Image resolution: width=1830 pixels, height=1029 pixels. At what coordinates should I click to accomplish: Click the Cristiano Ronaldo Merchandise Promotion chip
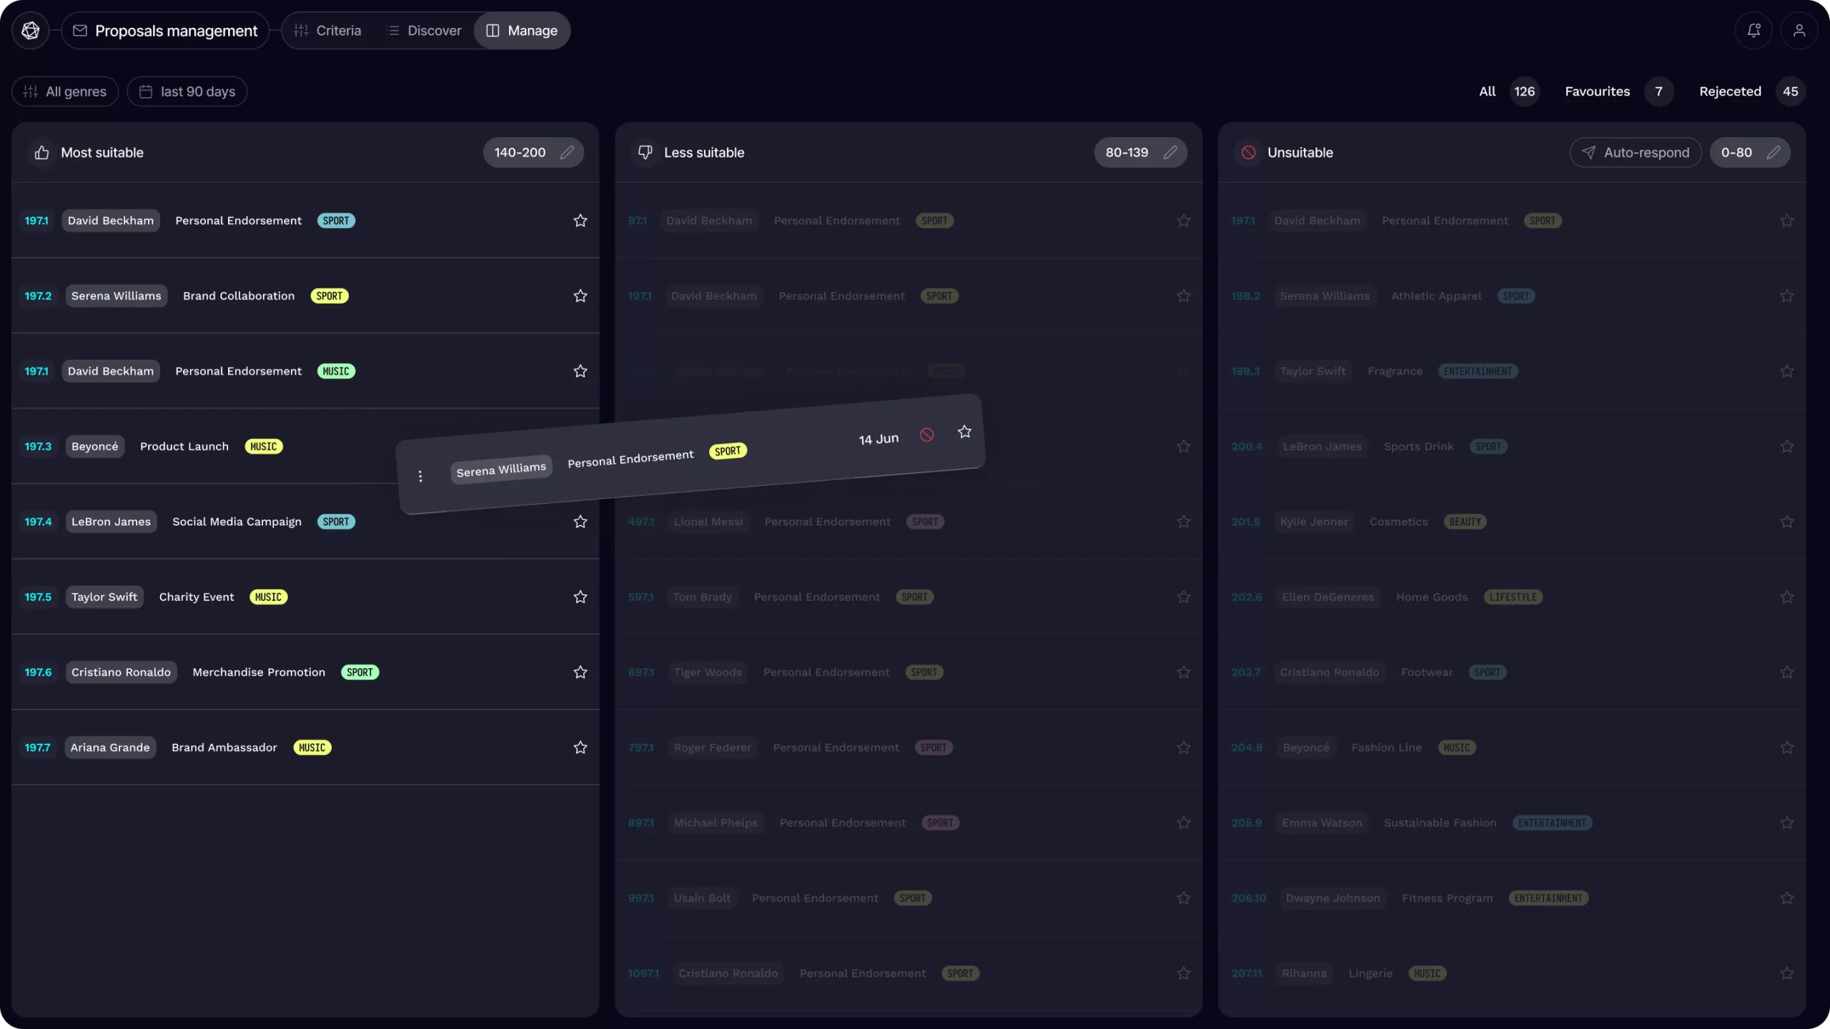pos(121,672)
